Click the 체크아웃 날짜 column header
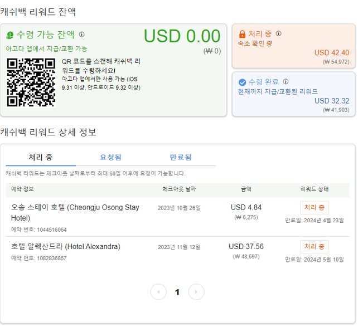358x327 pixels. point(179,189)
